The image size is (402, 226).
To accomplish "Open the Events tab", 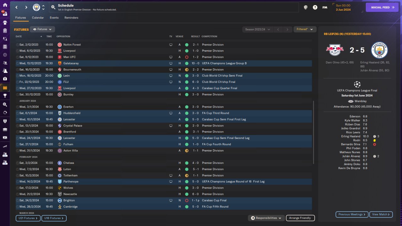I will pos(54,18).
